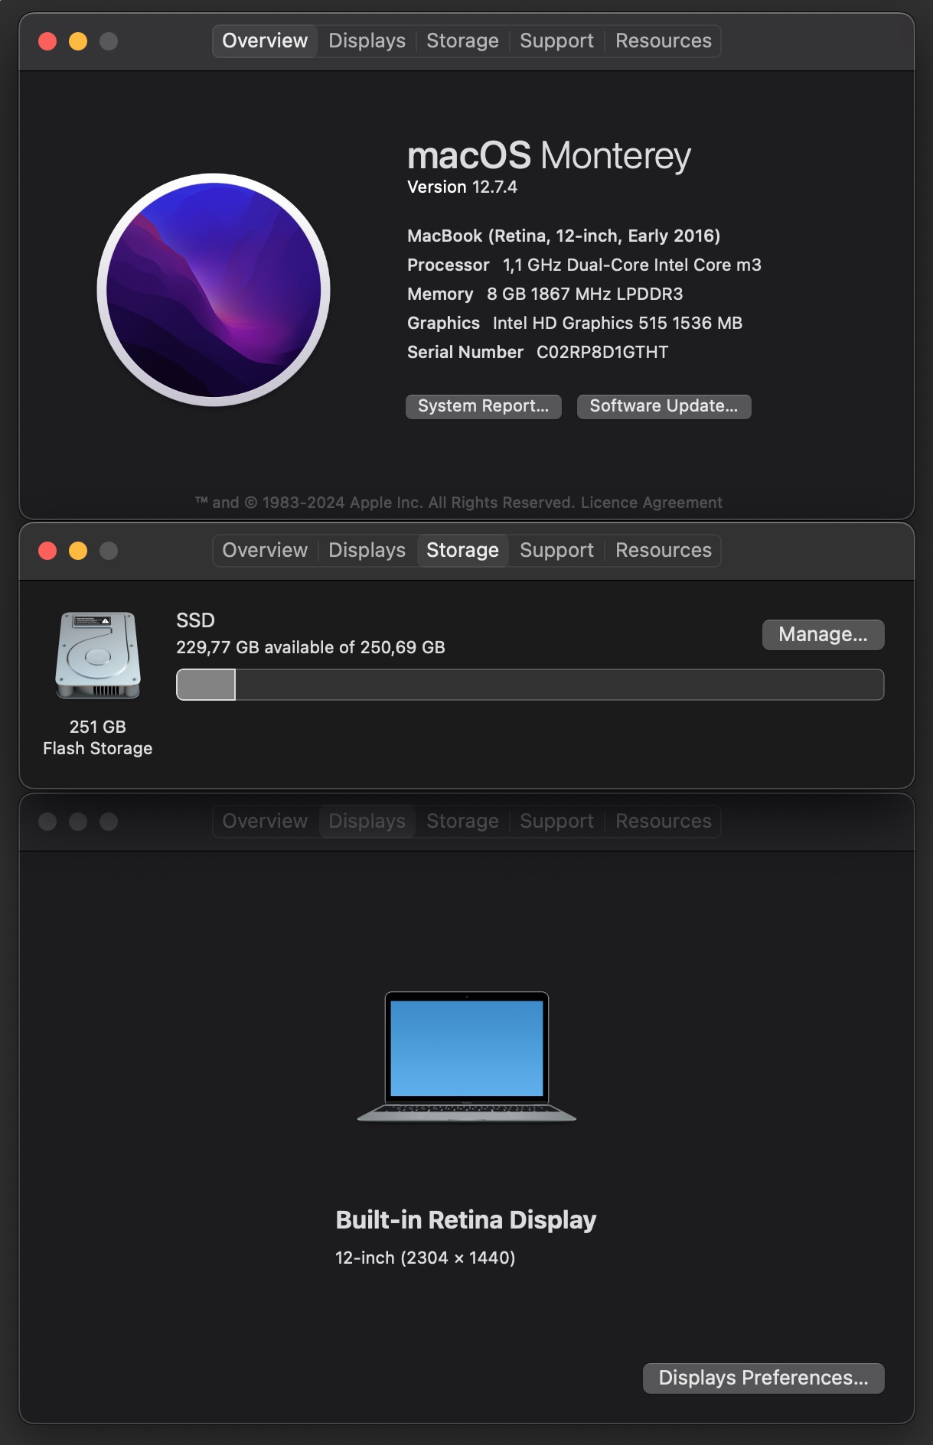Open Resources tab in the Storage window
Image resolution: width=933 pixels, height=1445 pixels.
[x=664, y=550]
